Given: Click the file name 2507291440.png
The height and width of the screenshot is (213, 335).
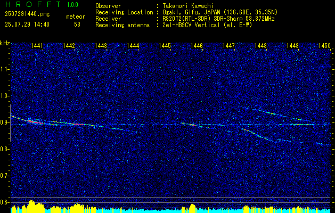Looking at the screenshot, I should 27,14.
